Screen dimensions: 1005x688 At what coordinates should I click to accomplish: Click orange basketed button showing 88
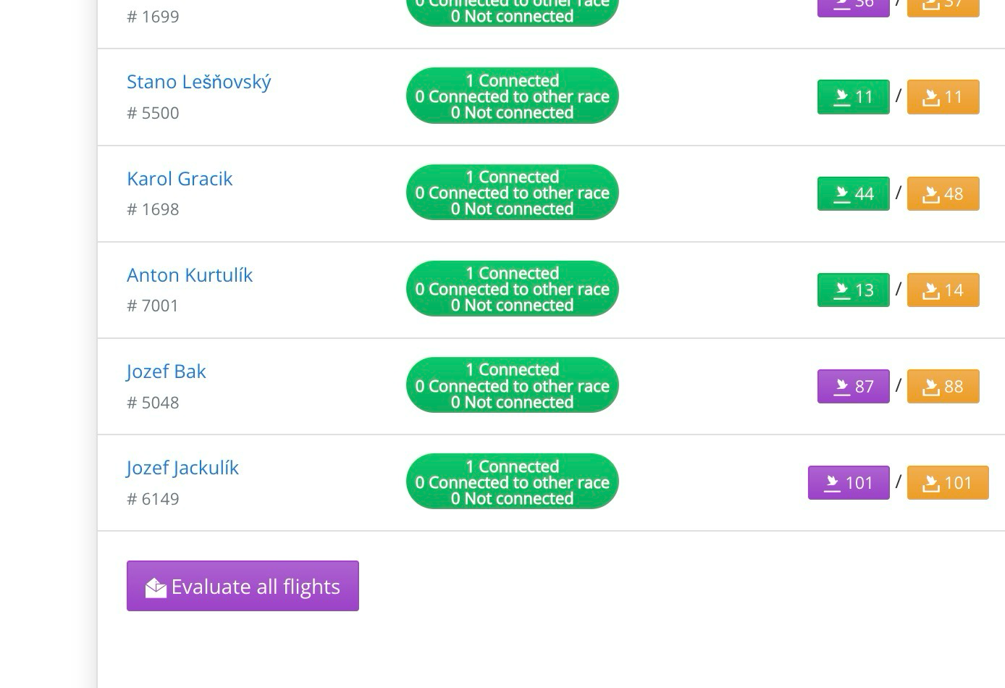[x=943, y=386]
